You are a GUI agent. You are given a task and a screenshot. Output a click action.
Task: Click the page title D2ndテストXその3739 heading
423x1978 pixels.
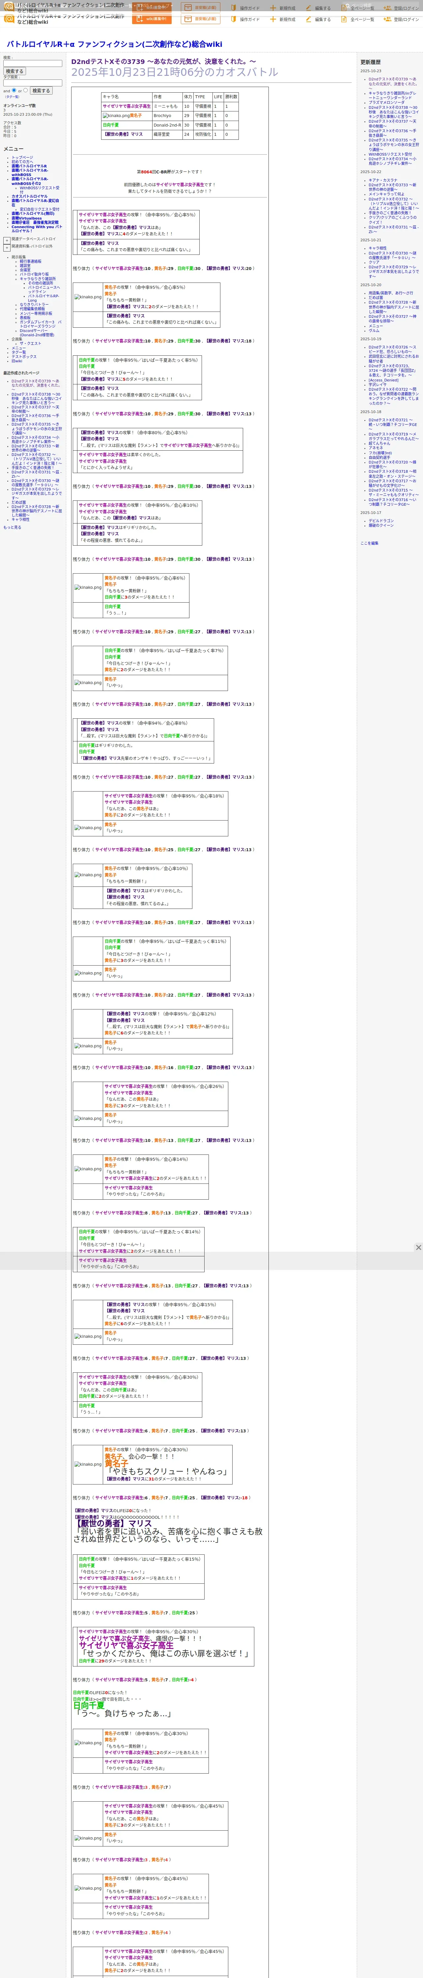(x=163, y=61)
